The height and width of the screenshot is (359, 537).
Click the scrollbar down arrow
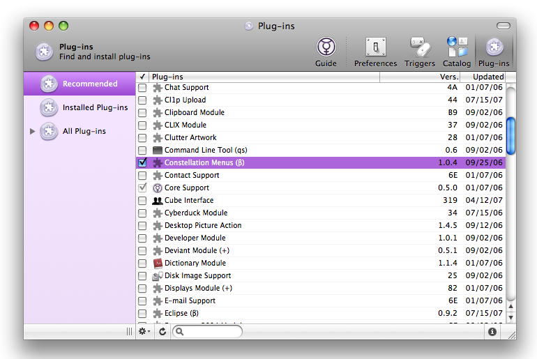510,318
